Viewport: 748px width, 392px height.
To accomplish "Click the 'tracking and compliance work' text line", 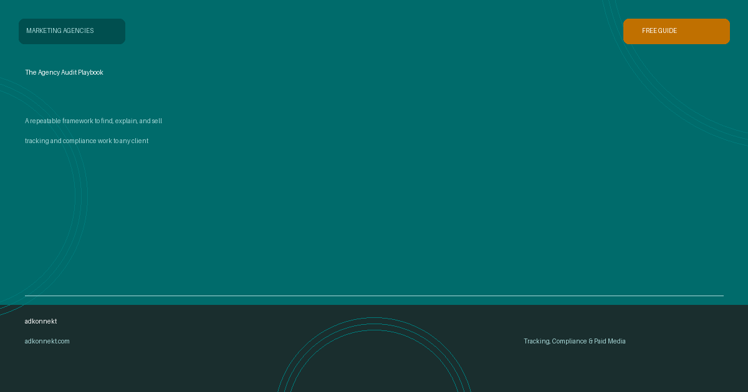I will pos(87,141).
